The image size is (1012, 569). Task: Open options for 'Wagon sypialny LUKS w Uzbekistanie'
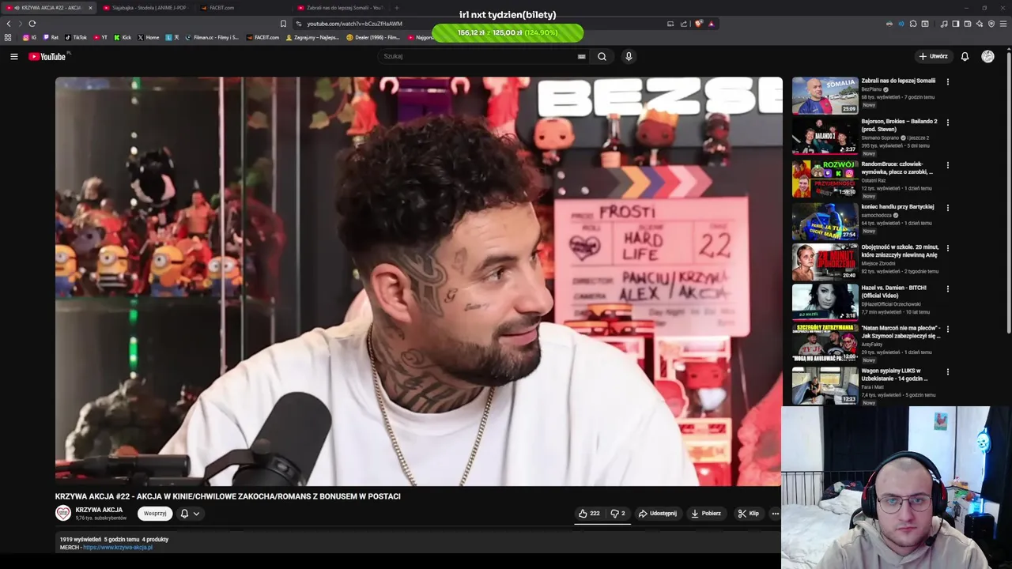947,371
